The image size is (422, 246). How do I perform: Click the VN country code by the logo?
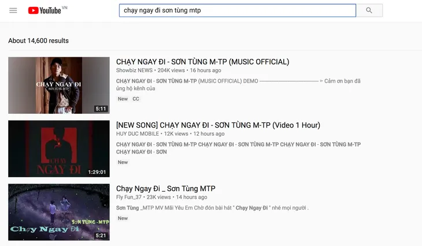[65, 8]
